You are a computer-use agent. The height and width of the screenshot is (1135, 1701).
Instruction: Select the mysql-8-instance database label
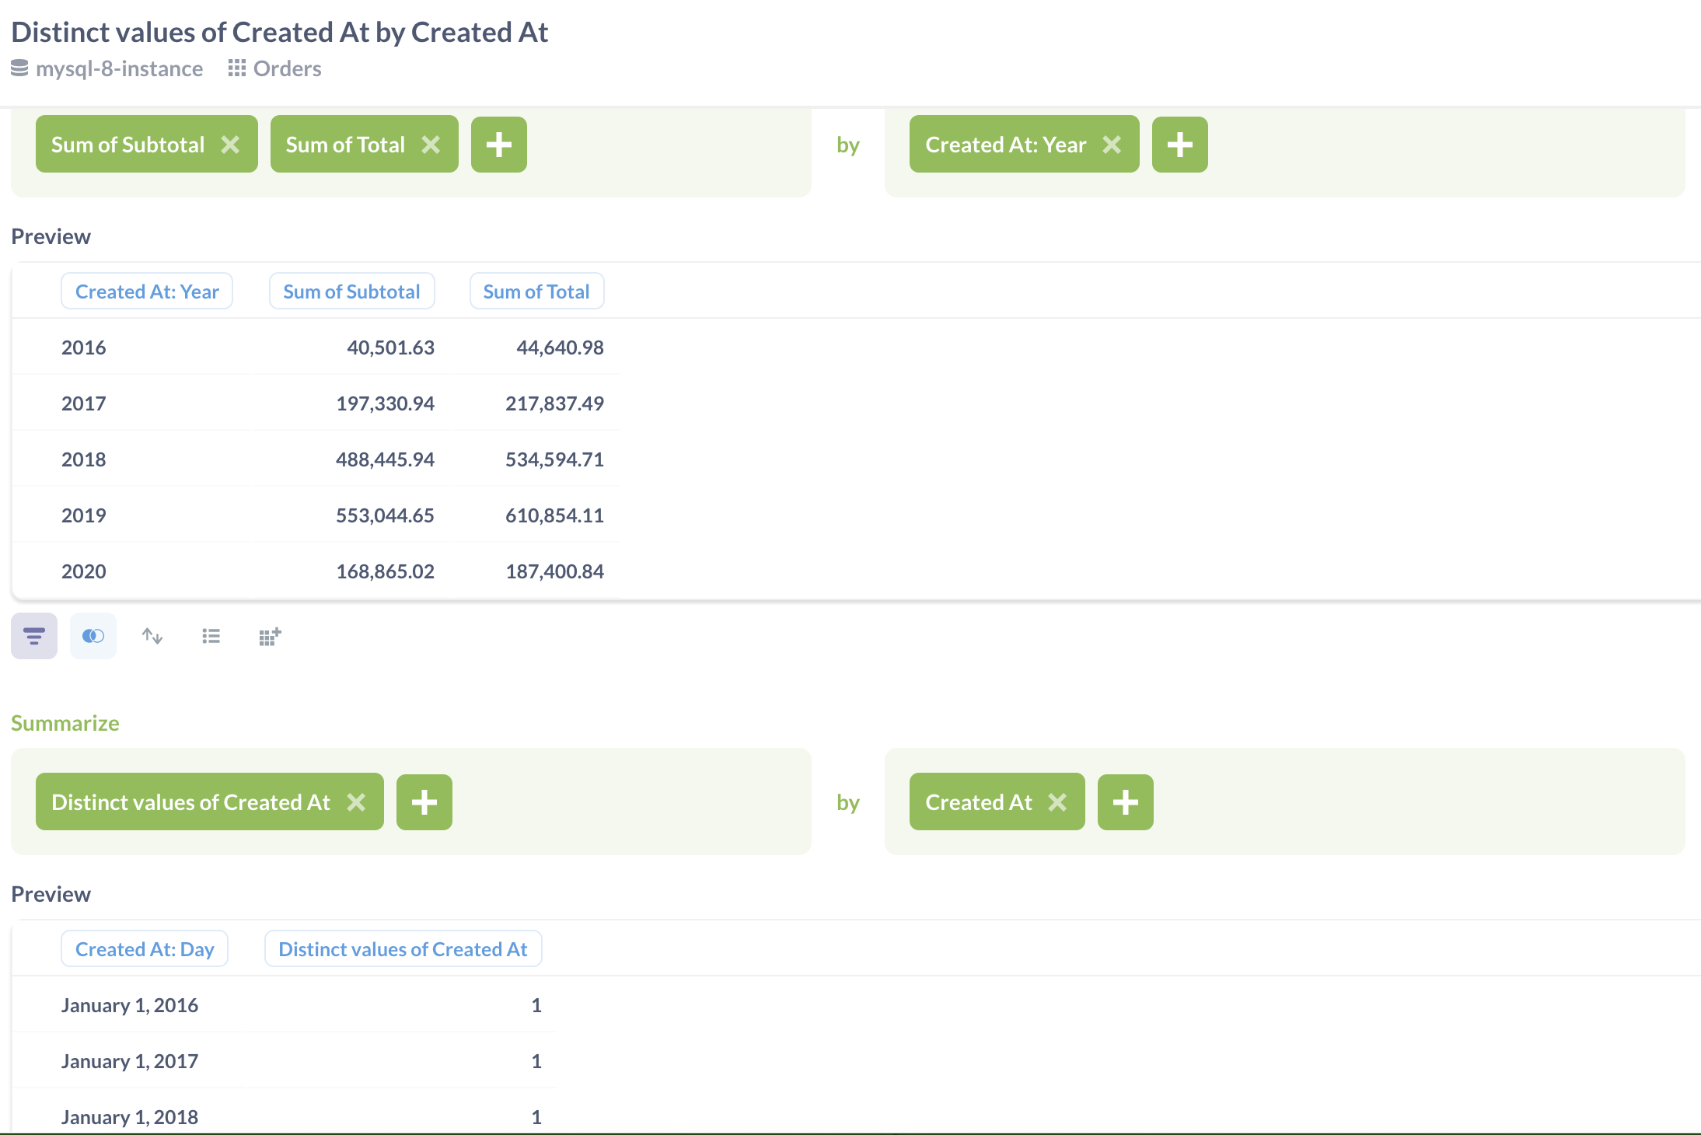point(120,68)
